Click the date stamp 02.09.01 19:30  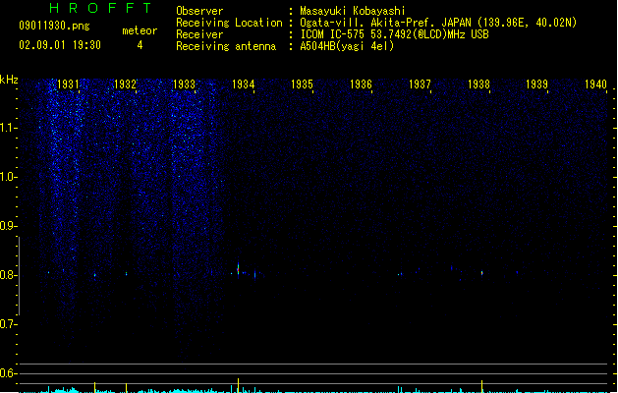[60, 45]
